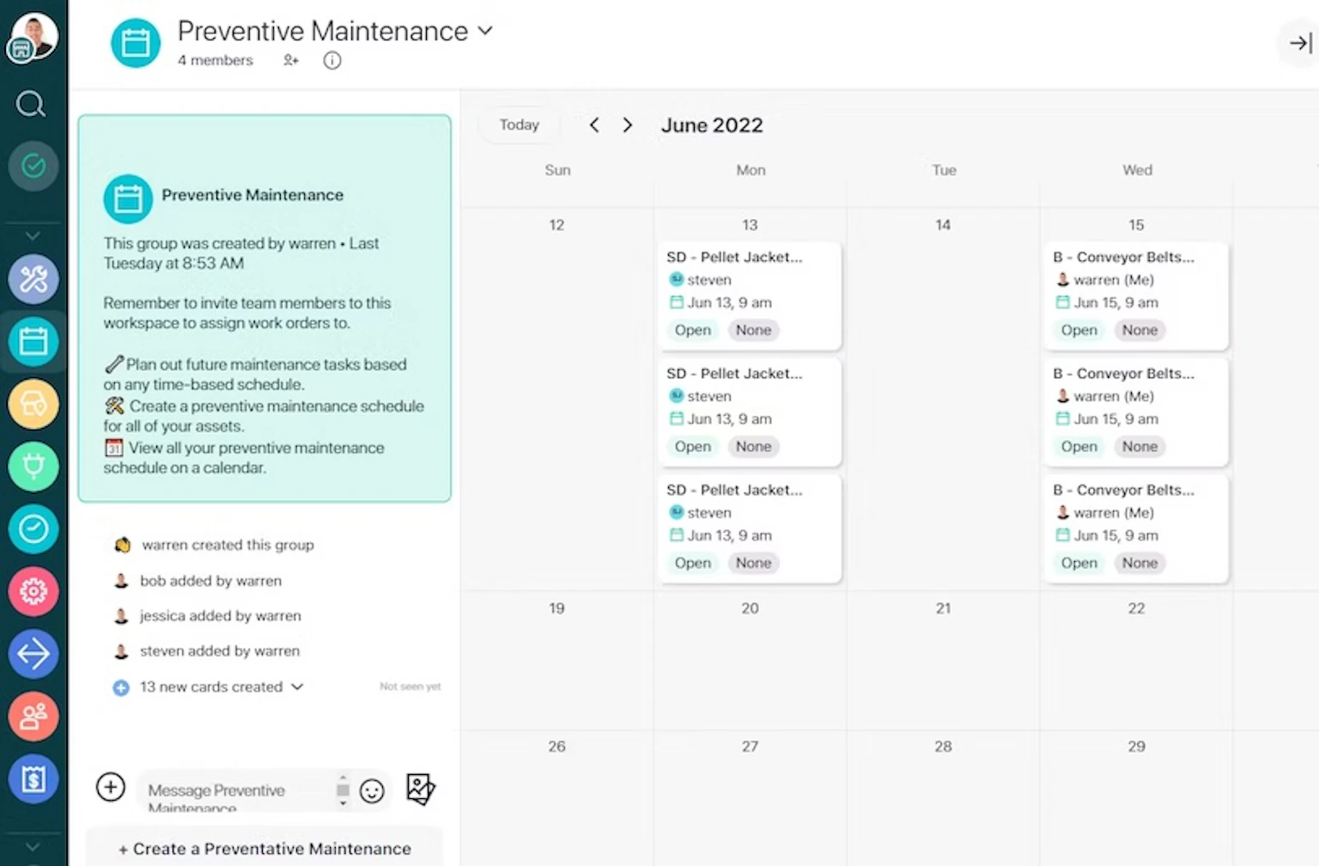The height and width of the screenshot is (866, 1319).
Task: Click the 4 members label
Action: point(216,60)
